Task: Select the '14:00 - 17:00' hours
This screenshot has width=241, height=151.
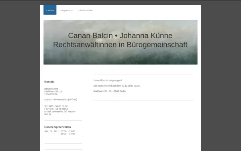Action: [68, 134]
